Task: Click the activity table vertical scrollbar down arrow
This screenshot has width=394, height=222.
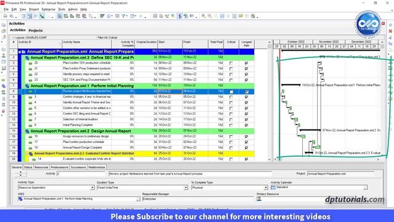Action: pyautogui.click(x=270, y=159)
